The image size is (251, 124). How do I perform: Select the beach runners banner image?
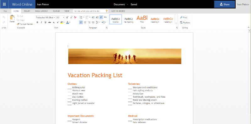click(125, 56)
